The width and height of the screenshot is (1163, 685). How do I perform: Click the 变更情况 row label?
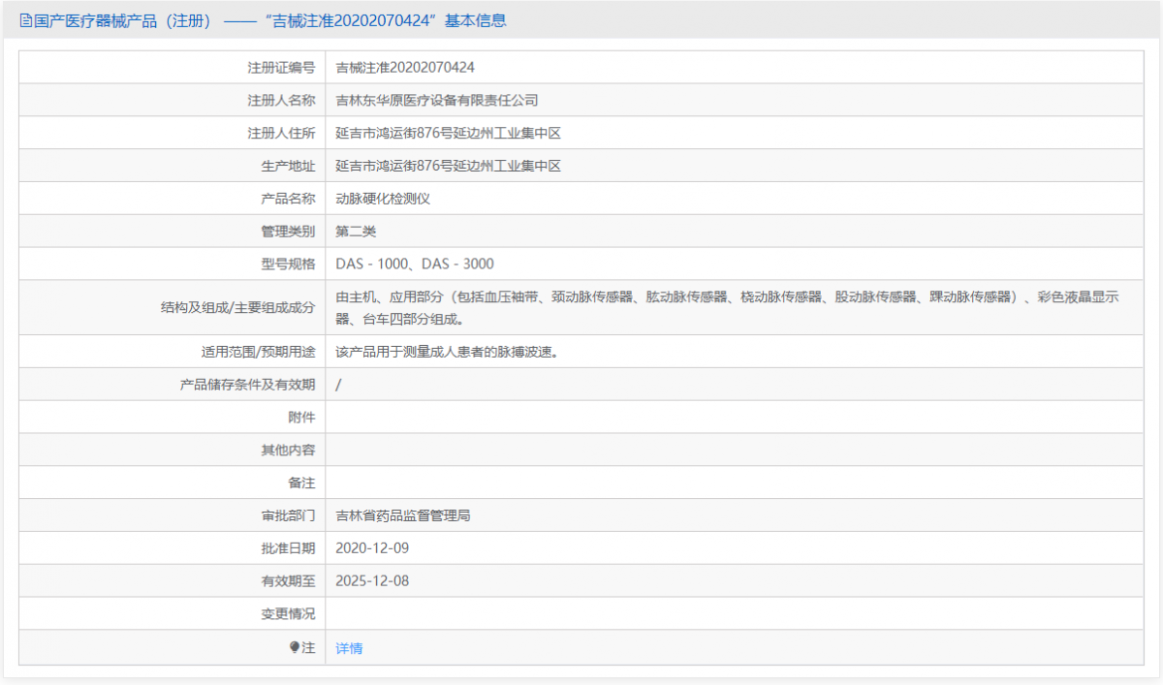click(x=283, y=613)
